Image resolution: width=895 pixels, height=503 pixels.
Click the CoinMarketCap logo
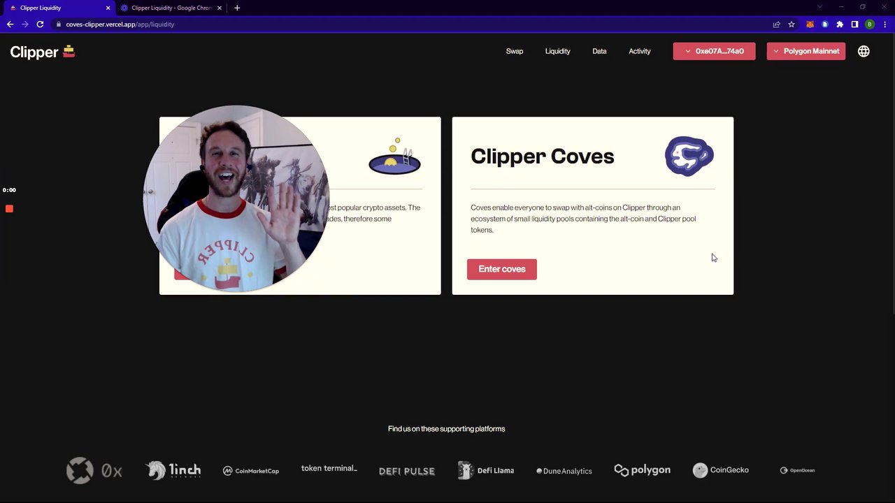251,471
